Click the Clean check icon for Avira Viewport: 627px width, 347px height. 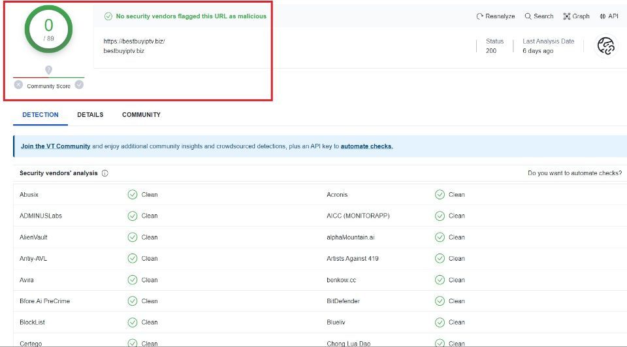coord(133,280)
